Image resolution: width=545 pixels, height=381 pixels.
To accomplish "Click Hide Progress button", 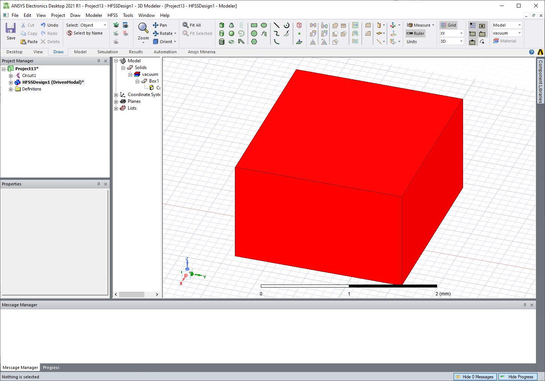I will tap(518, 377).
